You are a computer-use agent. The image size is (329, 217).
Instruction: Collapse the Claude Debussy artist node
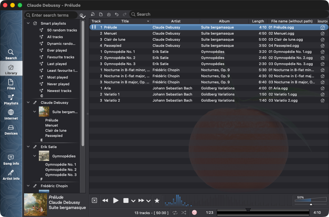coord(28,102)
